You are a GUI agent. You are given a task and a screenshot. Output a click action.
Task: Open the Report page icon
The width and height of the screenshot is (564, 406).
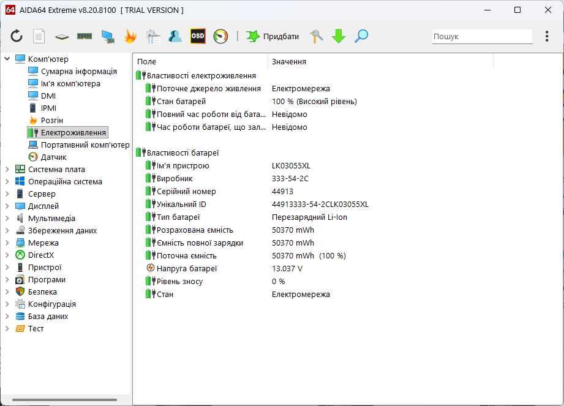(x=39, y=36)
